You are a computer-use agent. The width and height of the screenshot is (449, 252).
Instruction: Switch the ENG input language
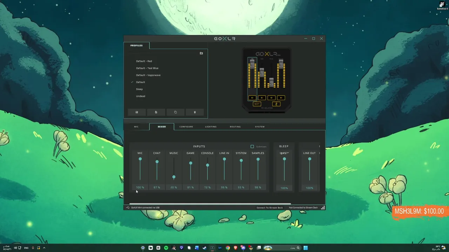point(26,248)
